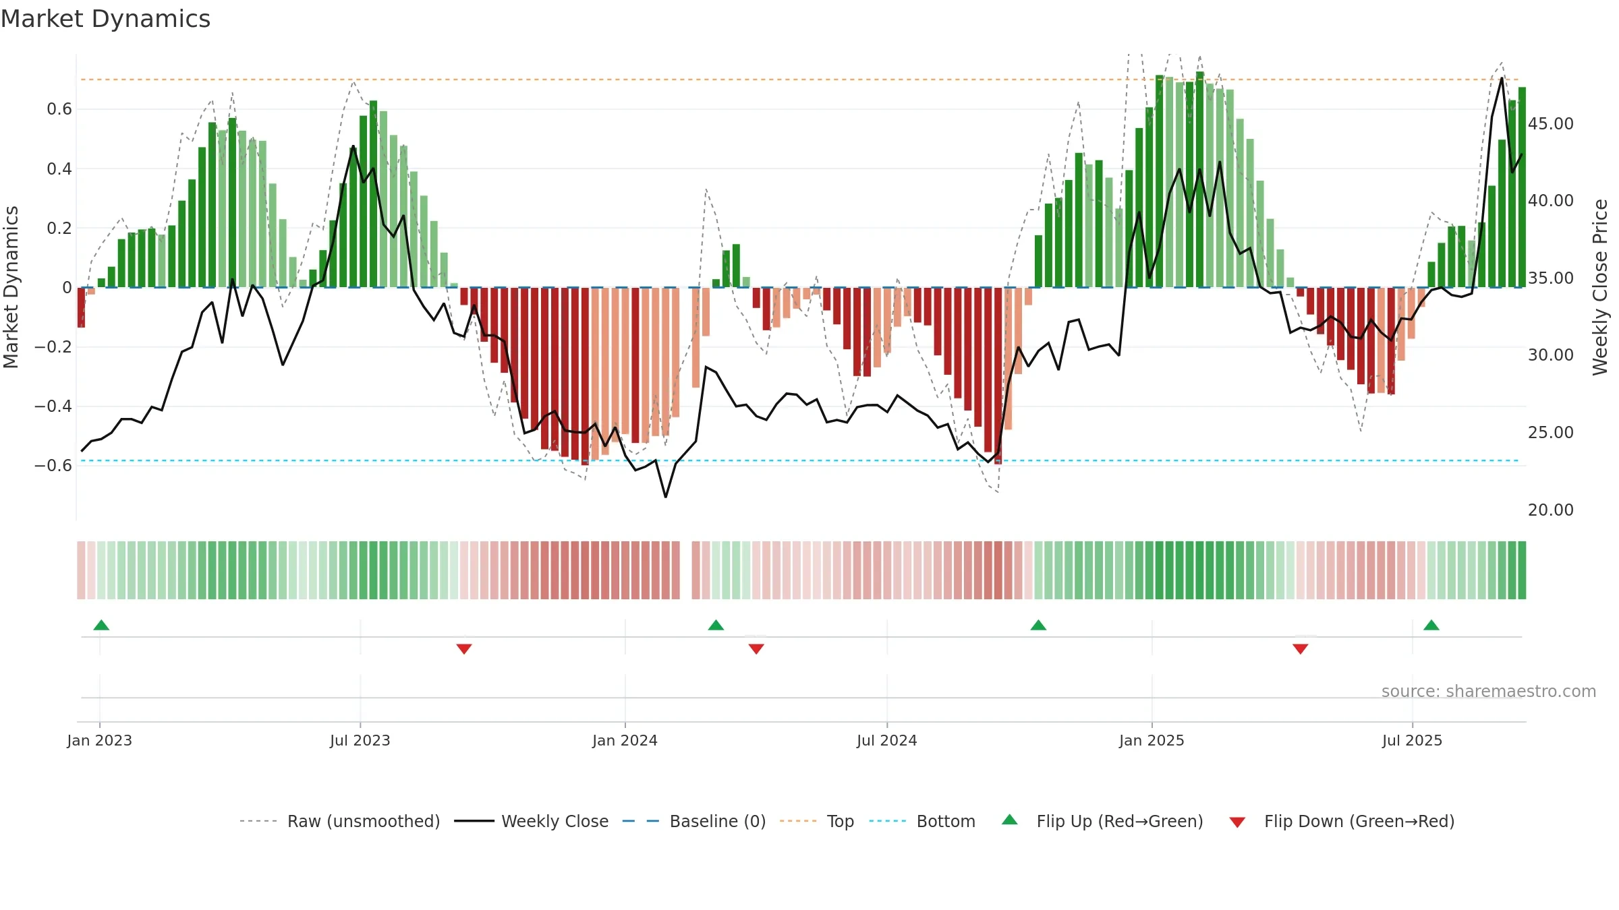Toggle the Weekly Close legend entry
The width and height of the screenshot is (1619, 910).
click(x=532, y=821)
